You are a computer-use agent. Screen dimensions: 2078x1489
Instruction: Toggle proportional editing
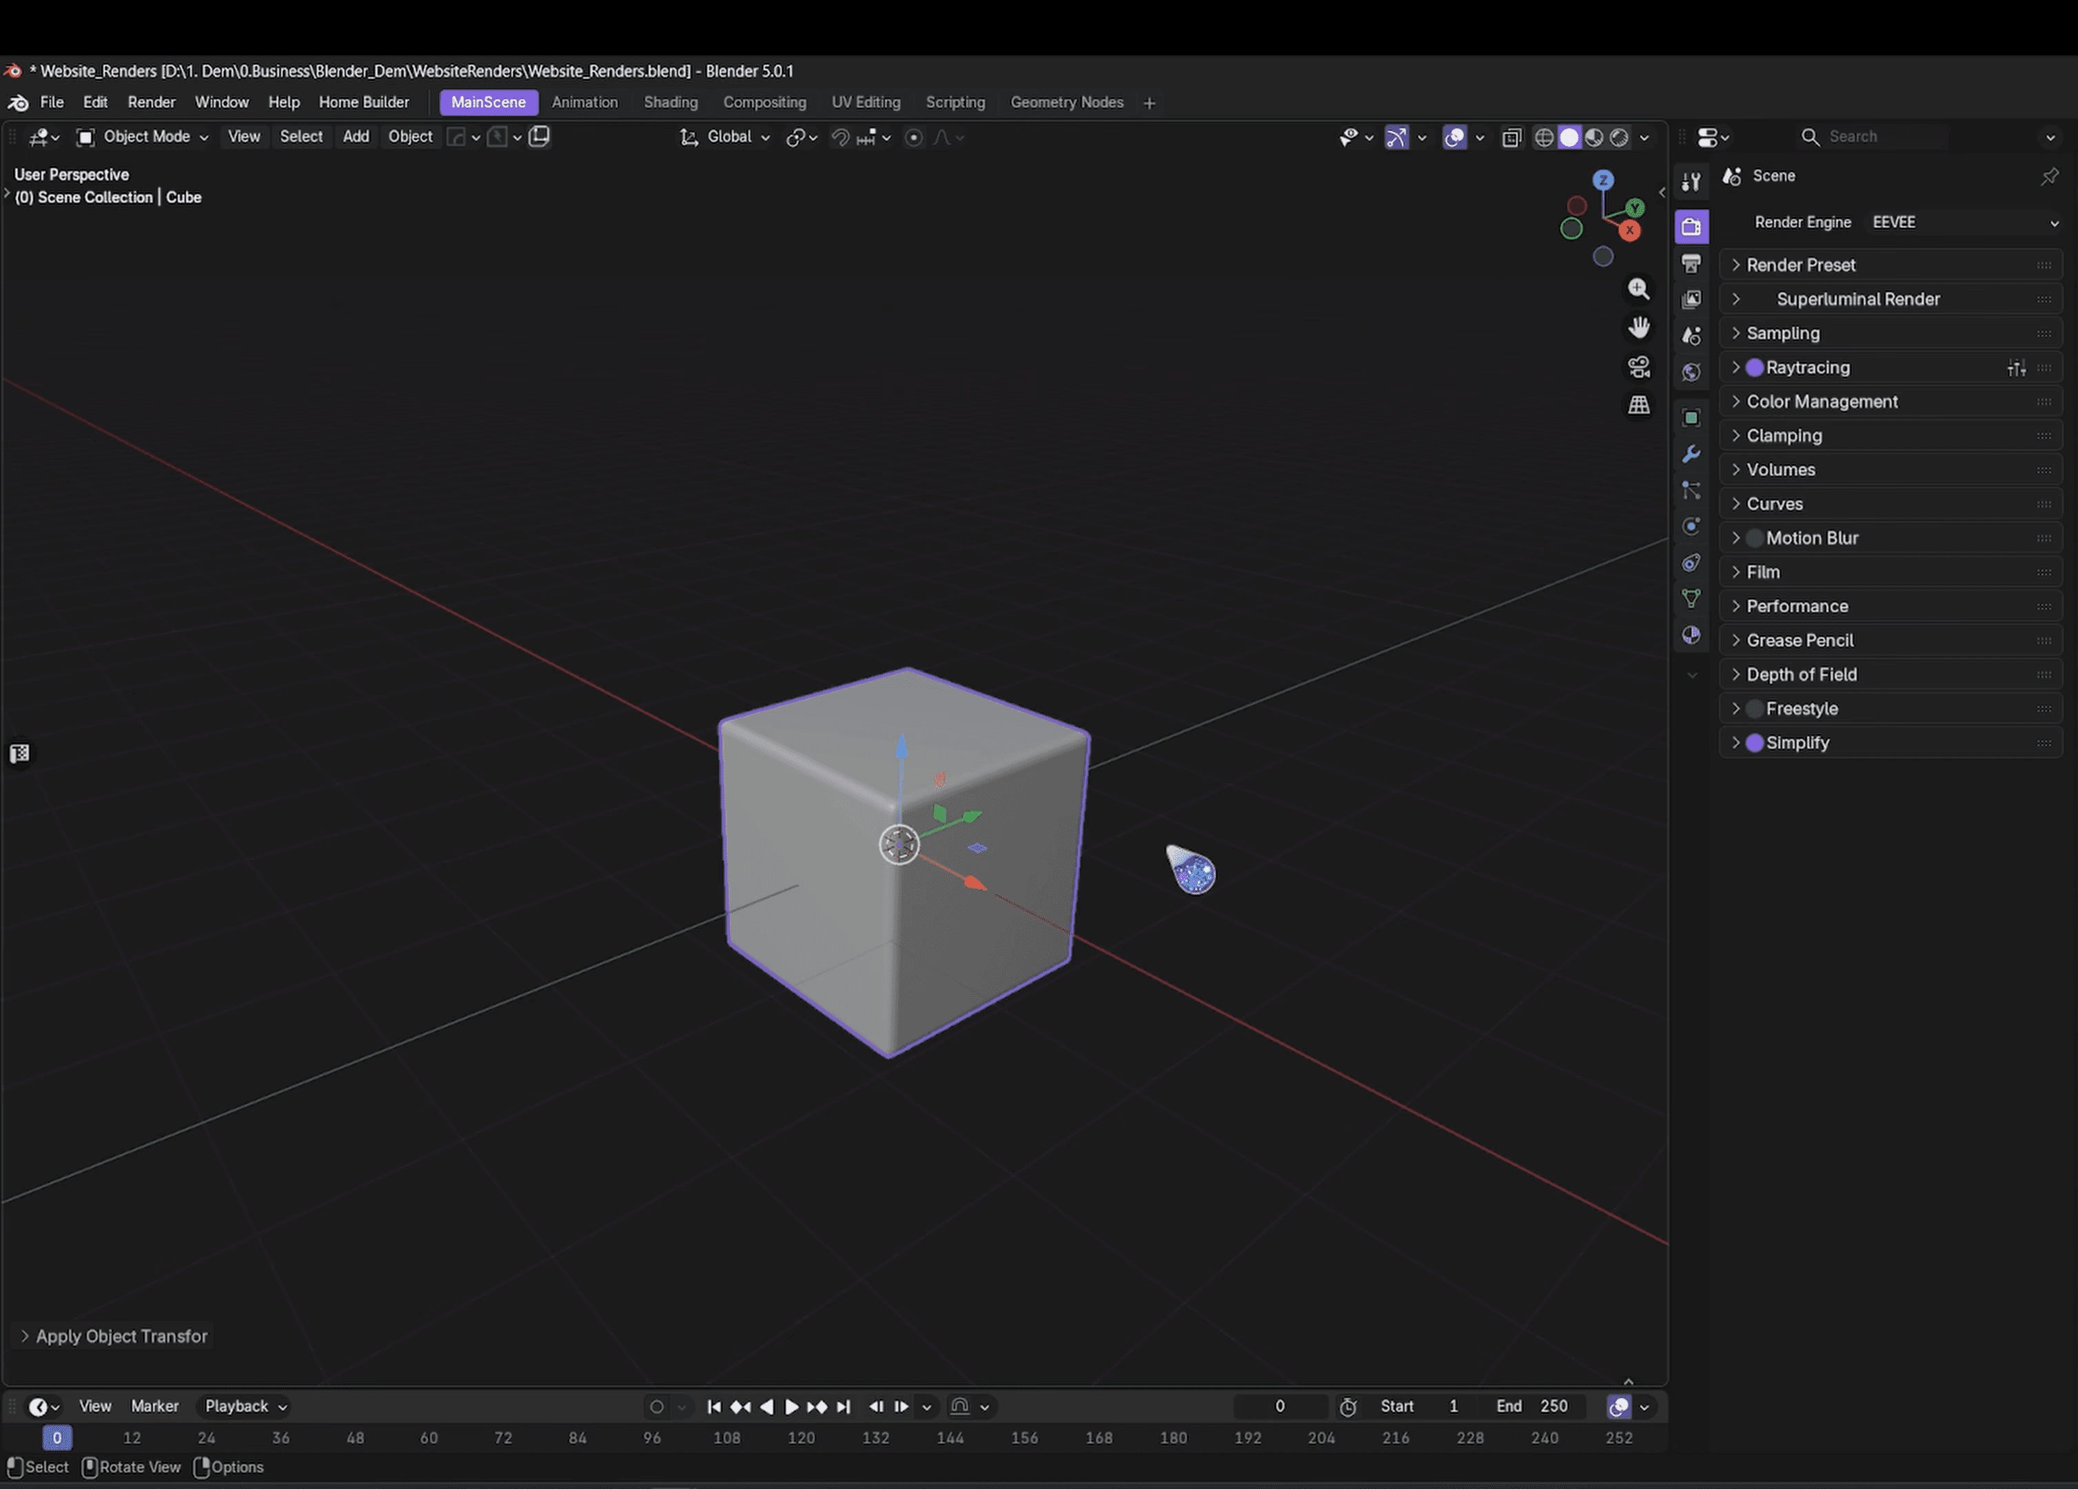(913, 137)
